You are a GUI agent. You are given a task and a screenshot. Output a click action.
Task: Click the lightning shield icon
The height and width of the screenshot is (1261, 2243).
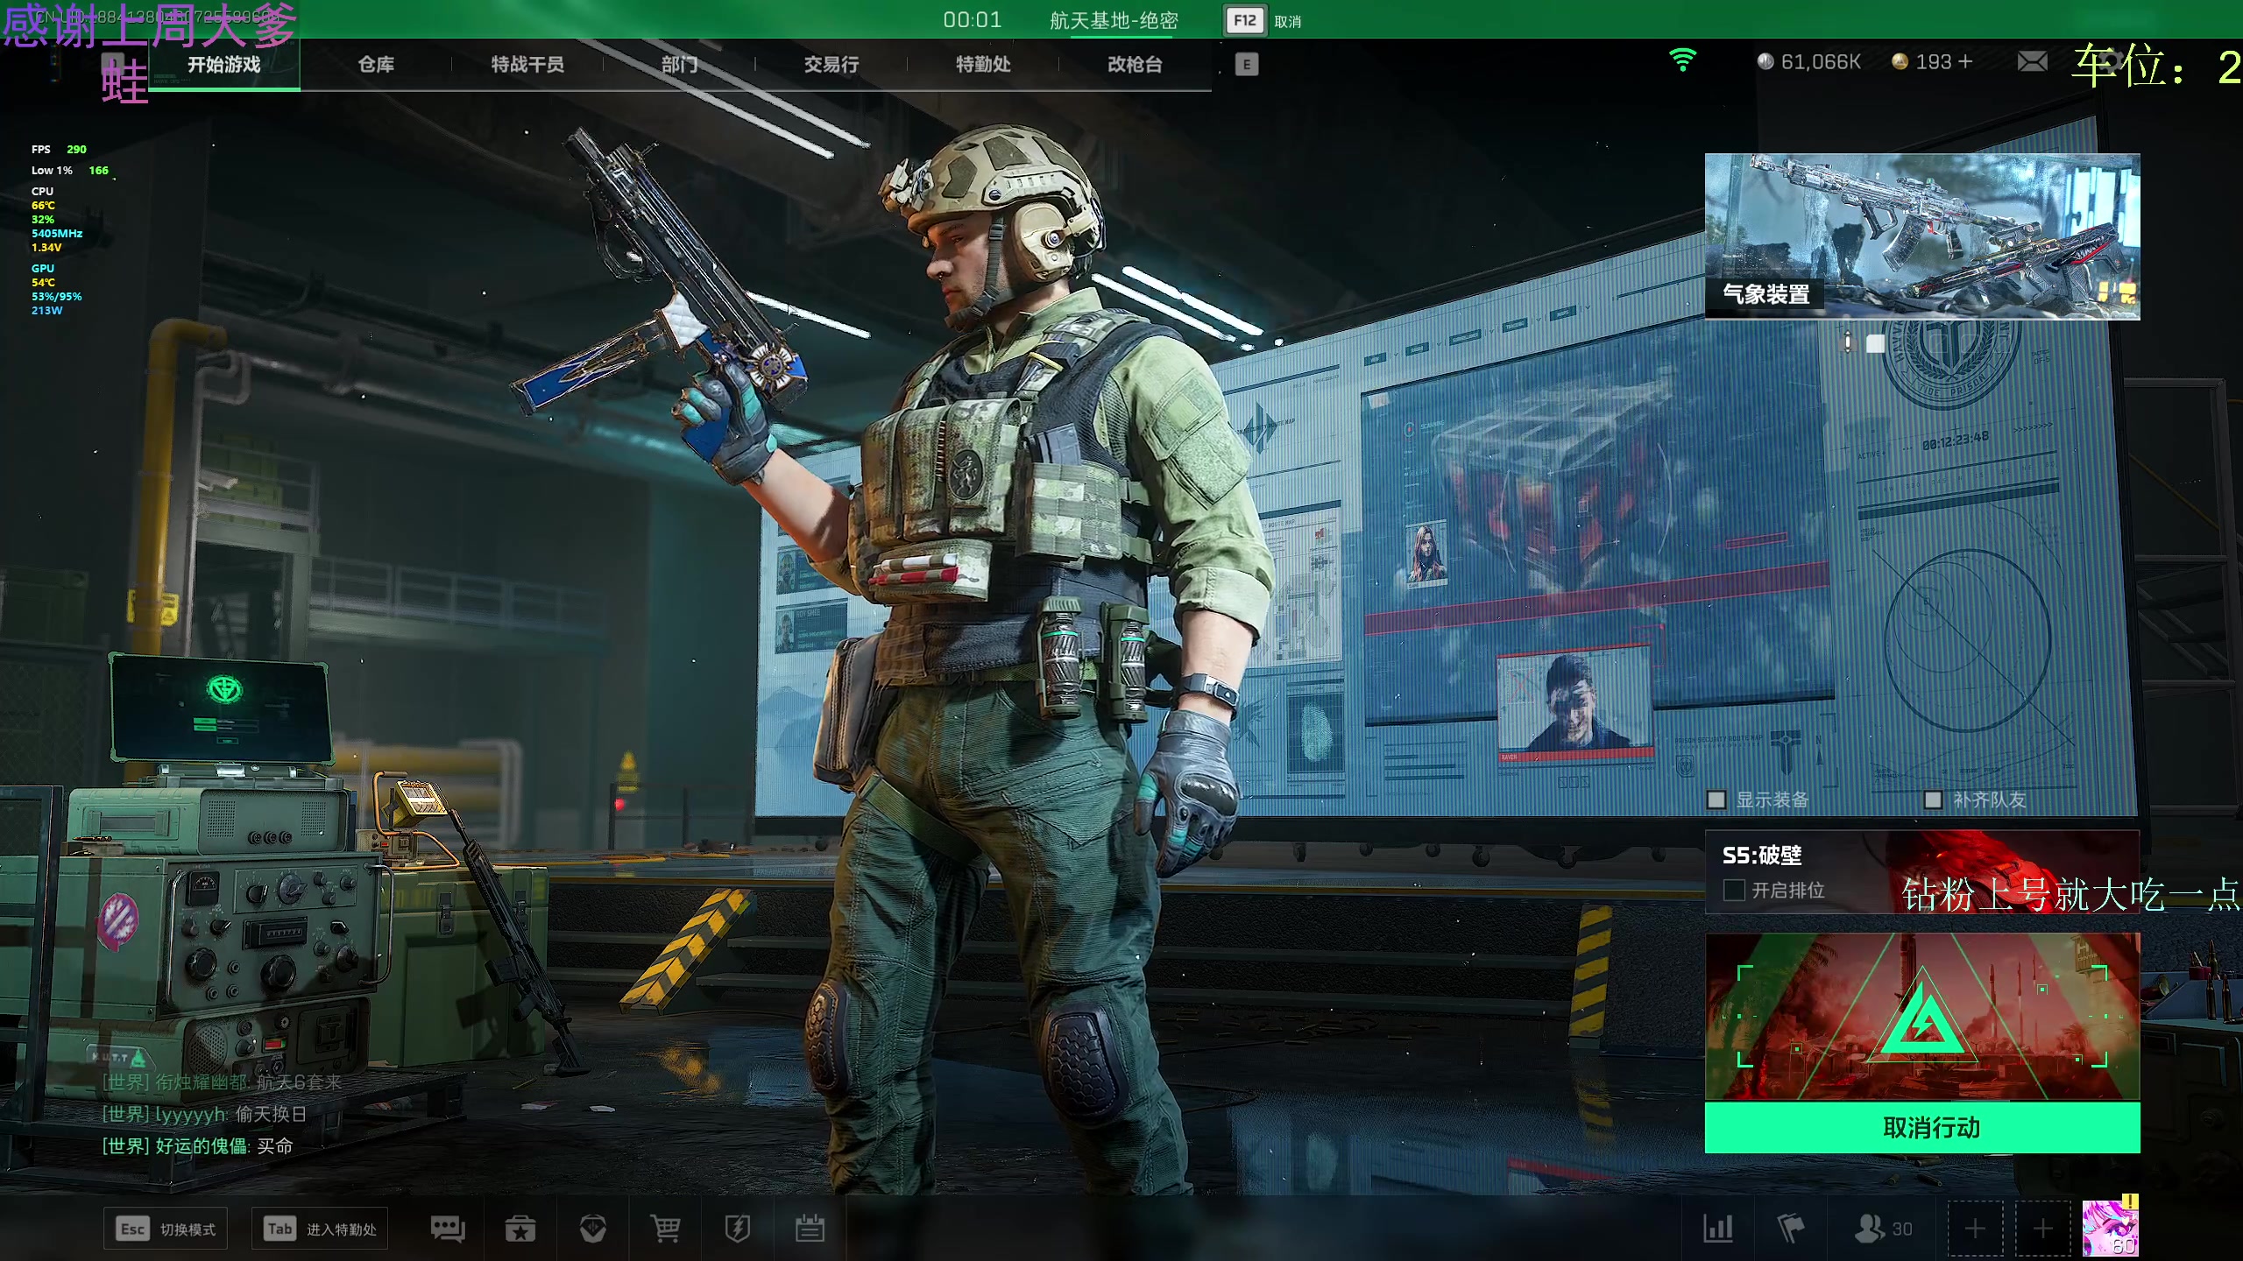pos(738,1229)
